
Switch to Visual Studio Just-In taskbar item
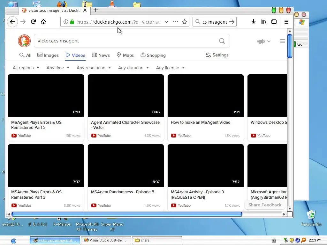(106, 240)
